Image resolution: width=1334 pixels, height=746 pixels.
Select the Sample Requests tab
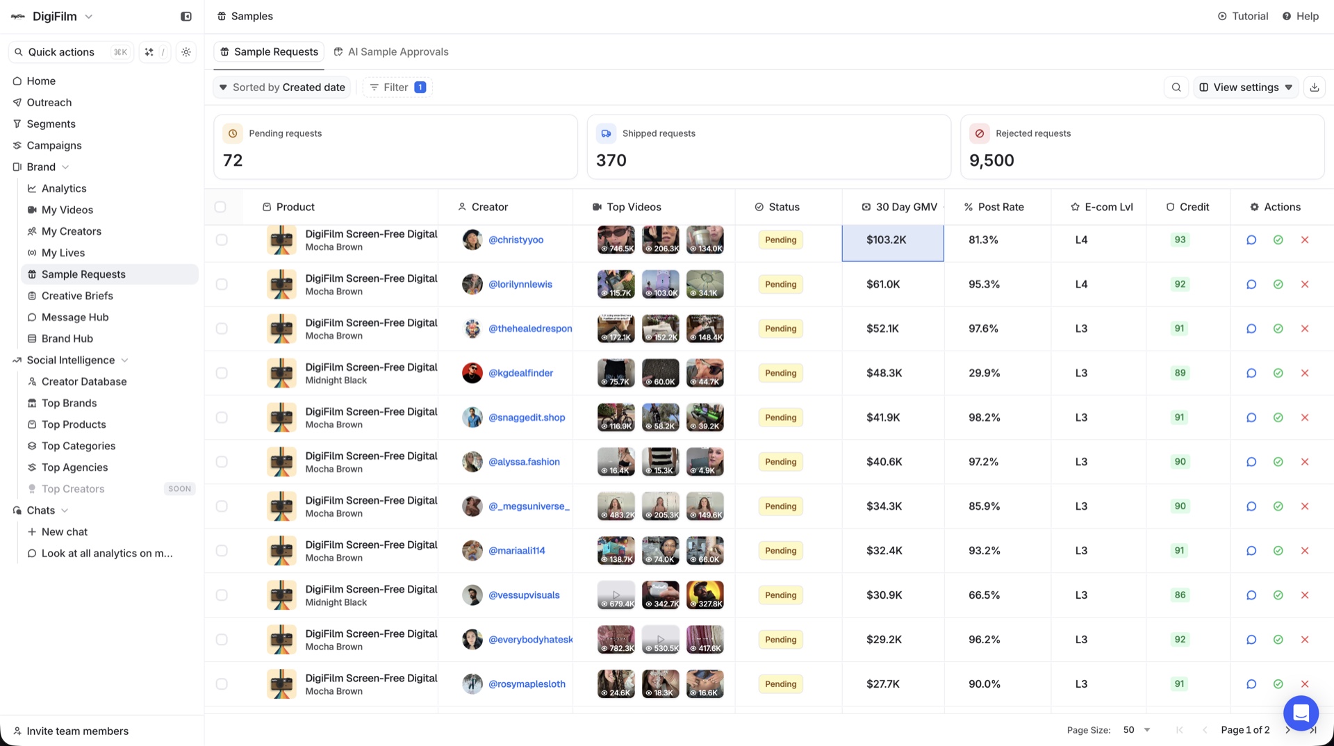tap(269, 52)
